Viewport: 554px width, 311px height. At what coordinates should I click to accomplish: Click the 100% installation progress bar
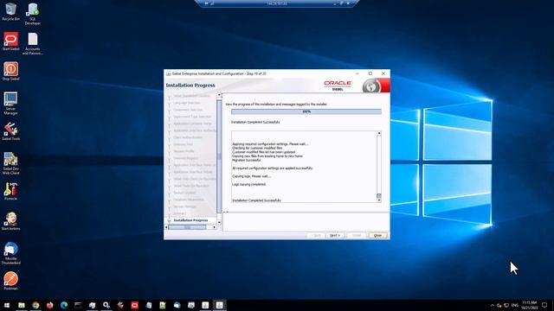(306, 111)
